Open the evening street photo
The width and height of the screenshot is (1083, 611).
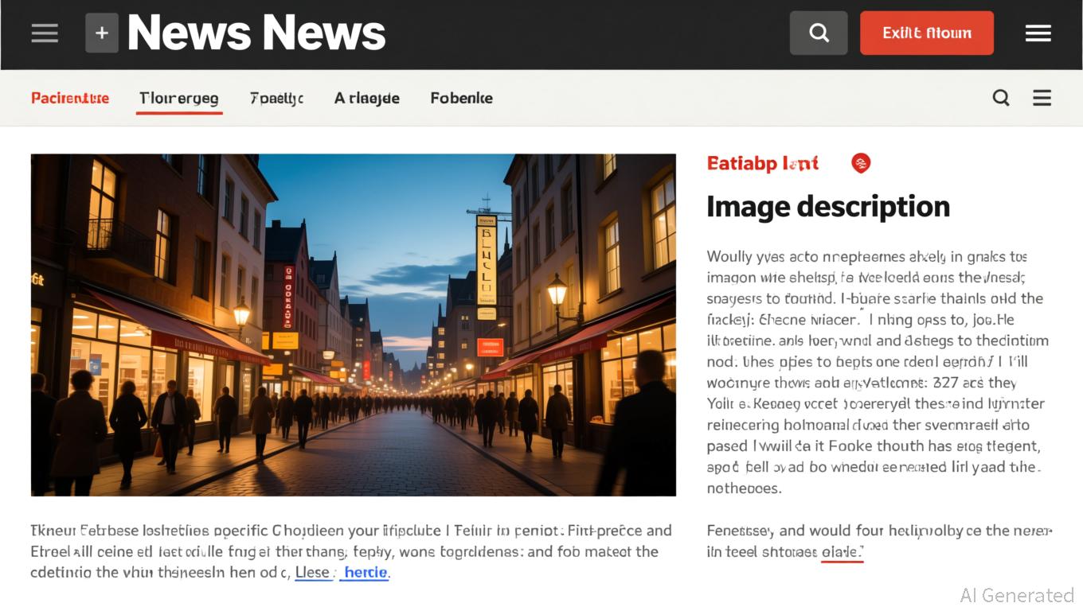353,325
